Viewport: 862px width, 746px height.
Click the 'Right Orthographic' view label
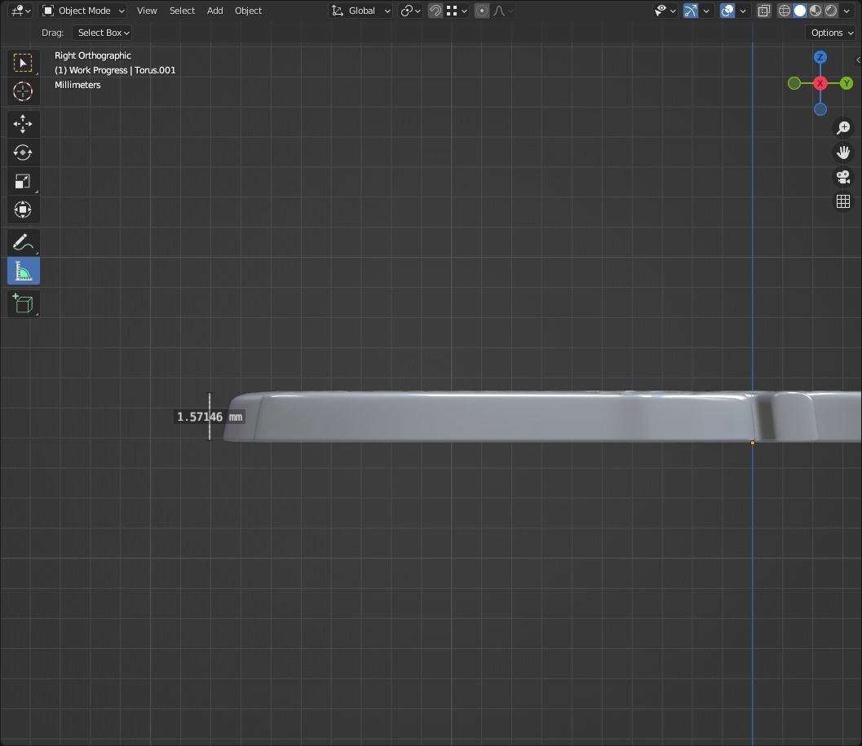point(93,55)
